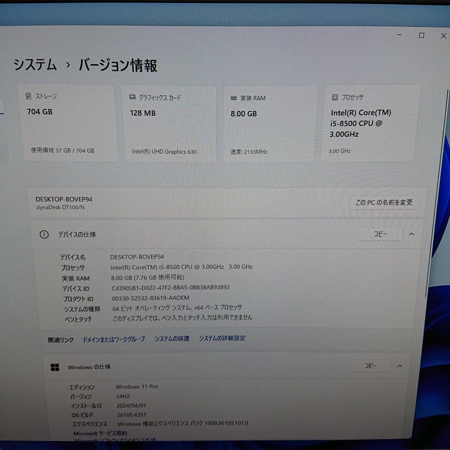Collapse the Windows の仕様 section chevron
This screenshot has width=450, height=450.
coord(399,365)
